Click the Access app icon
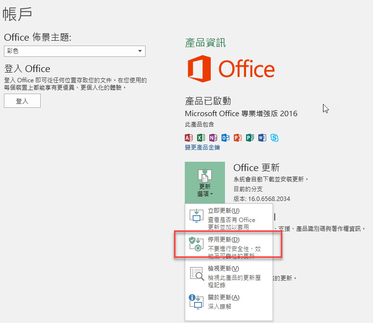The width and height of the screenshot is (373, 323). 189,138
